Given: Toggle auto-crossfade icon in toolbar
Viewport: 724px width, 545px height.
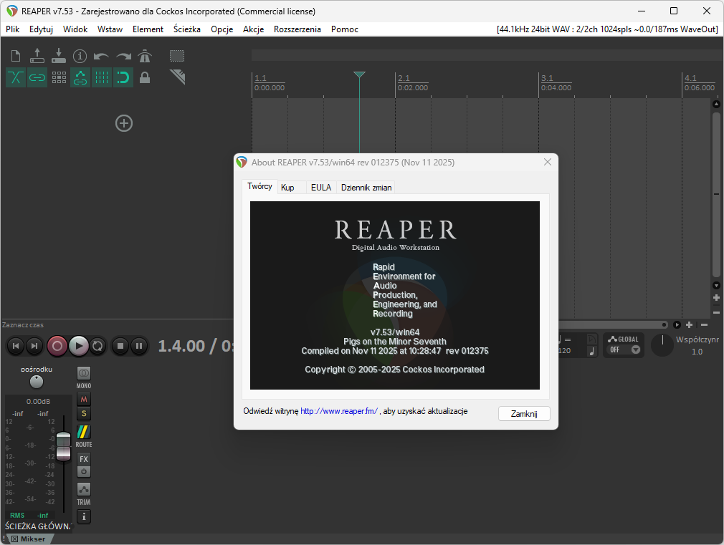Looking at the screenshot, I should (16, 77).
